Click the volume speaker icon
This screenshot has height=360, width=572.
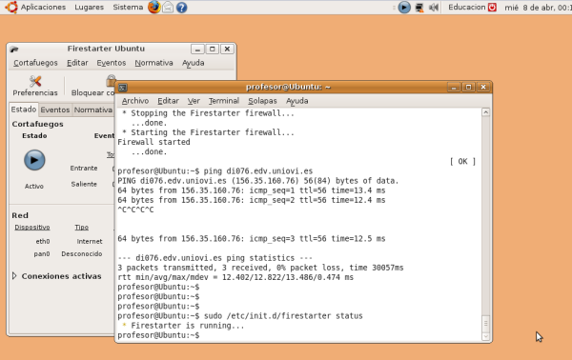coord(434,8)
